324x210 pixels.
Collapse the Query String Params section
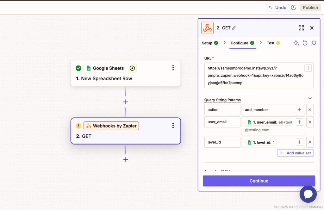click(310, 98)
